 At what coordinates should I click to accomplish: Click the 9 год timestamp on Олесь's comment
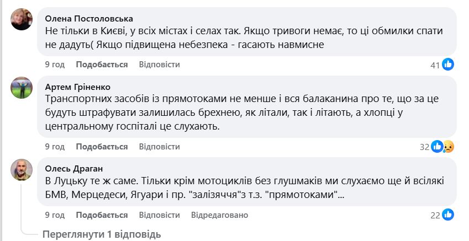(x=55, y=215)
